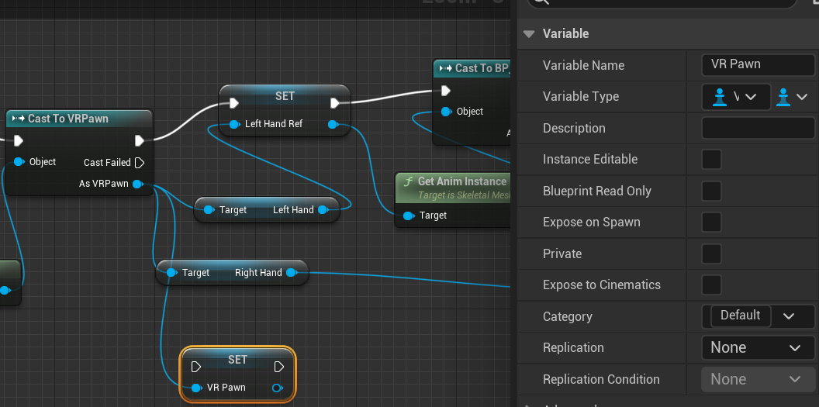Click the Variable Name text field

coord(758,65)
